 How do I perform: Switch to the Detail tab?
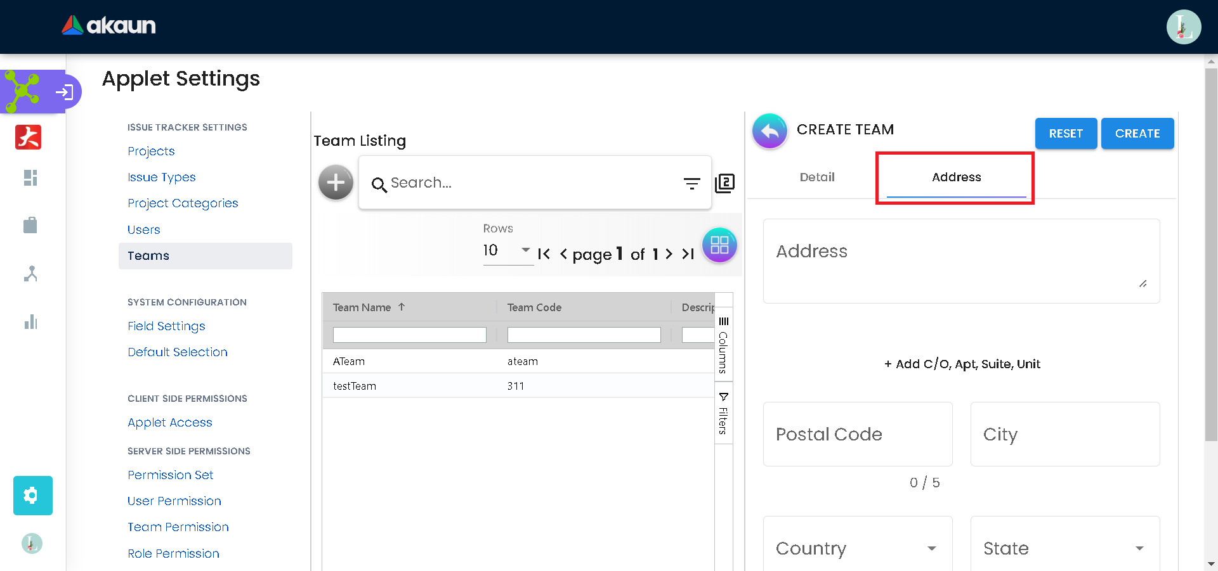(x=817, y=177)
